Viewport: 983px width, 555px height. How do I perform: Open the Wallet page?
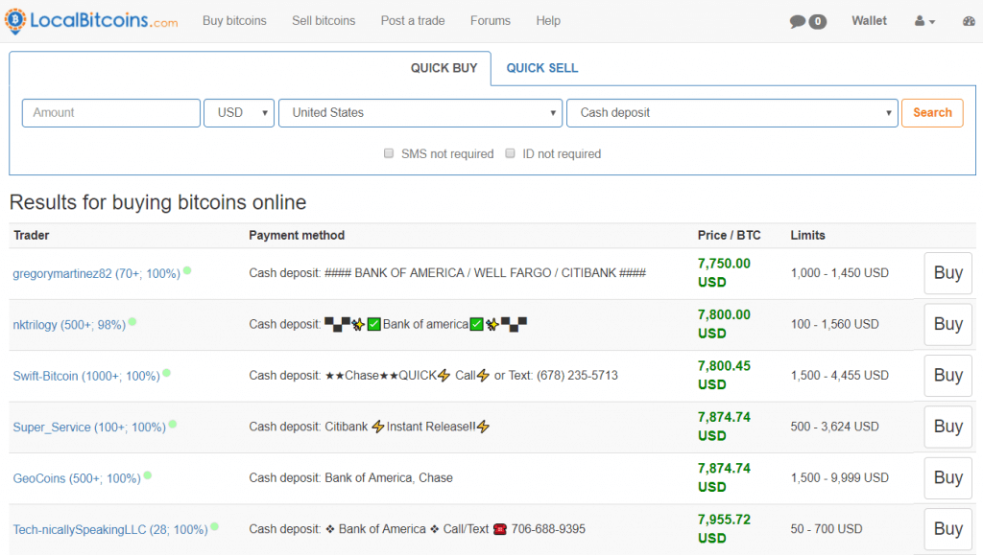pyautogui.click(x=869, y=21)
